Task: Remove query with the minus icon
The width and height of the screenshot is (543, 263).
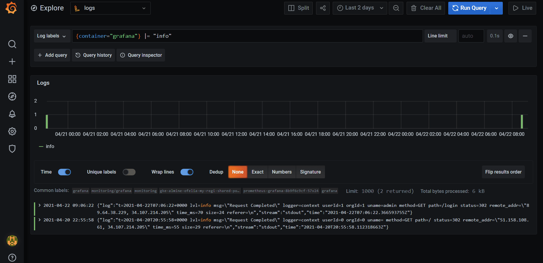Action: [525, 36]
